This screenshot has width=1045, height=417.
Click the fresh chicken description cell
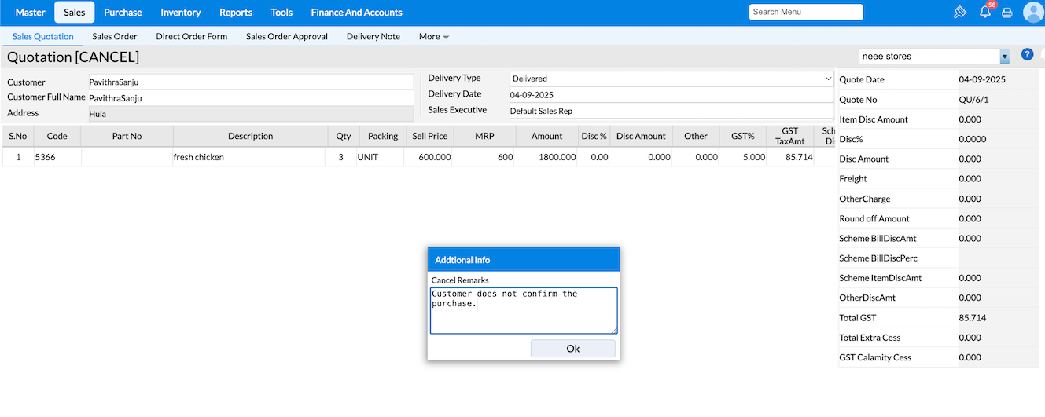pos(249,157)
